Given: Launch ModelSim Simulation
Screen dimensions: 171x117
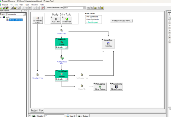Looking at the screenshot, I should tap(108, 44).
